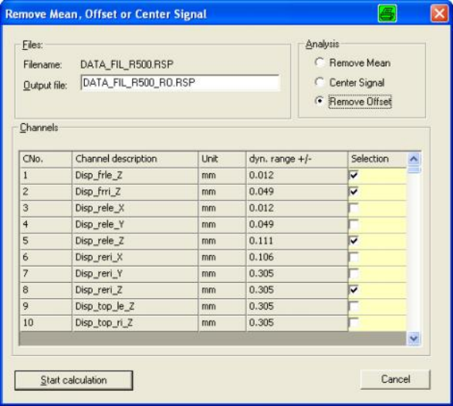The width and height of the screenshot is (453, 406).
Task: Select the Disp_top_ri_Z description cell
Action: point(135,323)
